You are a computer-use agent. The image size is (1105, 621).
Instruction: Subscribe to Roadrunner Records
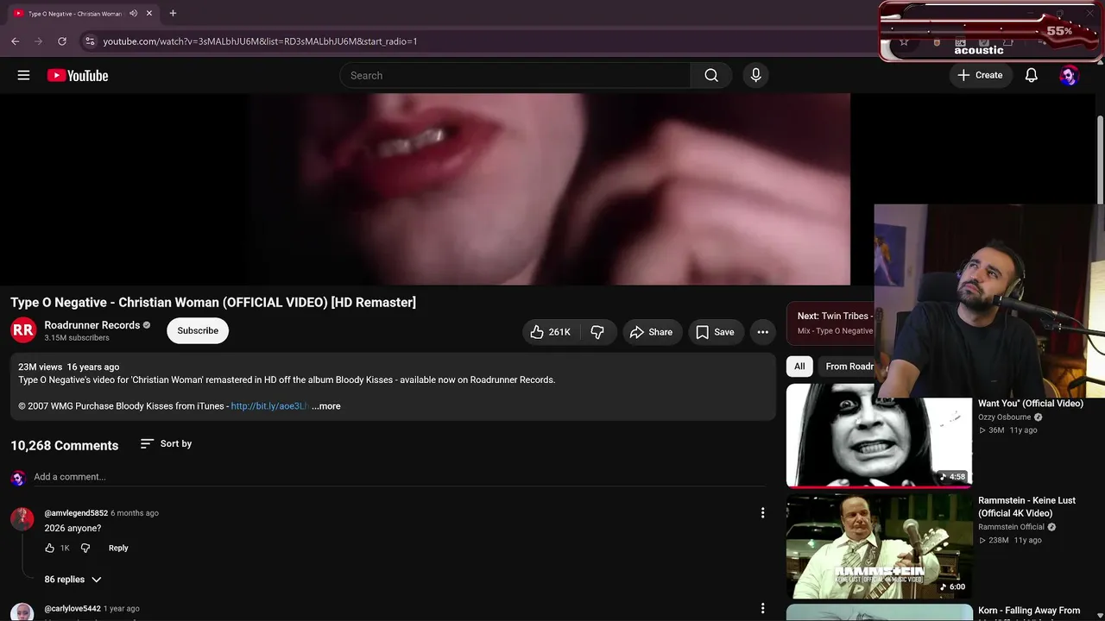point(198,330)
